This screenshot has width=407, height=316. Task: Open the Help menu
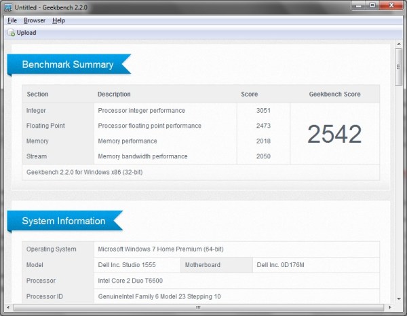click(x=59, y=20)
